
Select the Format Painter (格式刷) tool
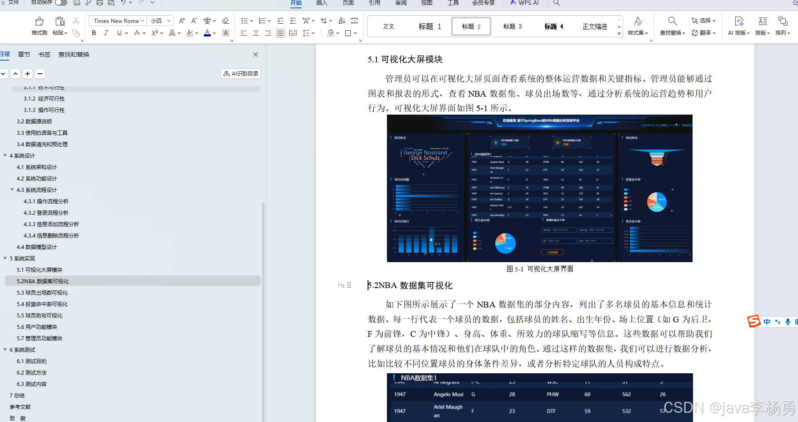pyautogui.click(x=39, y=25)
